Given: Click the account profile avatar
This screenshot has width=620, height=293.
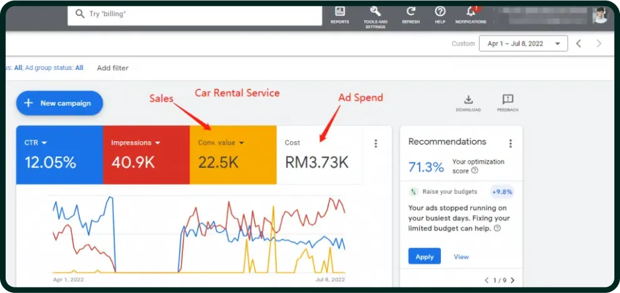Looking at the screenshot, I should pos(600,15).
